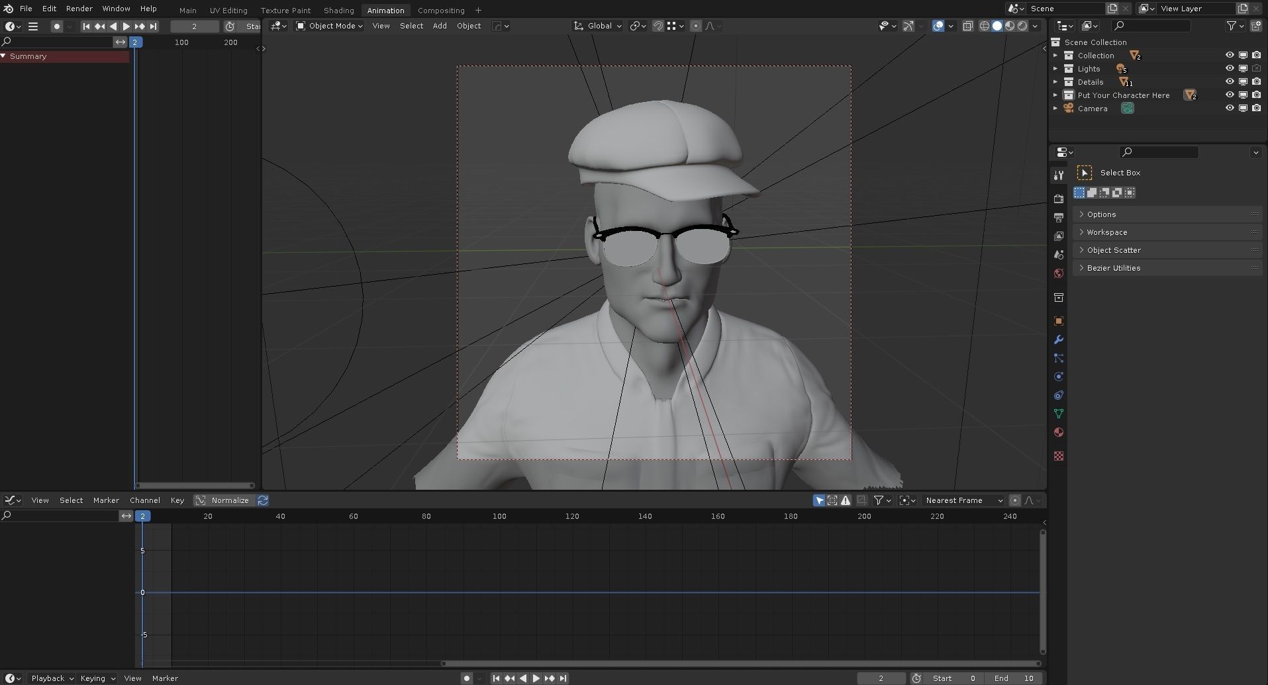The height and width of the screenshot is (685, 1268).
Task: Open Global transform orientation dropdown
Action: tap(598, 26)
